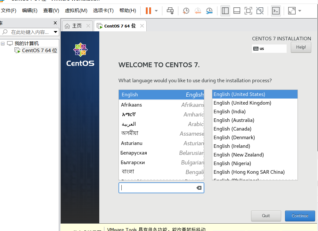
Task: Select English (New Zealand) locale
Action: [x=255, y=155]
